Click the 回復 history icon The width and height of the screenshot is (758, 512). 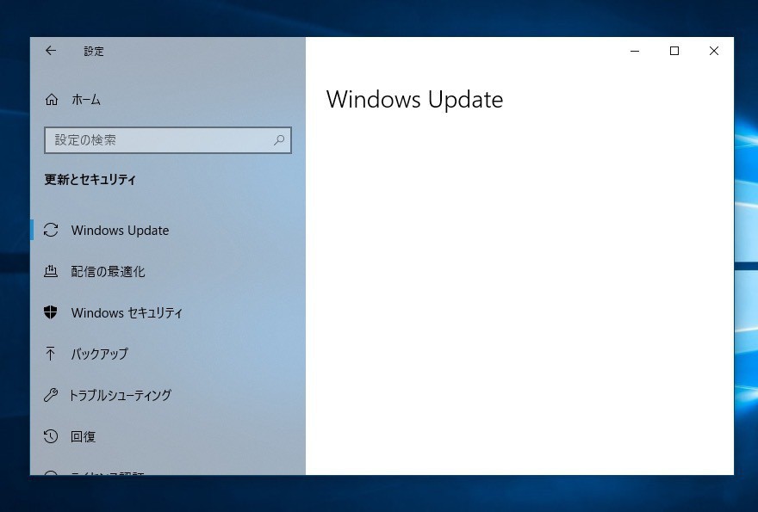[51, 436]
